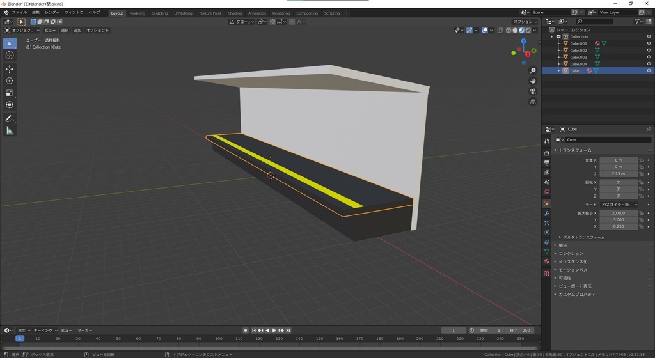Uncheck the Collection exclude checkbox
The height and width of the screenshot is (358, 655).
[x=559, y=36]
